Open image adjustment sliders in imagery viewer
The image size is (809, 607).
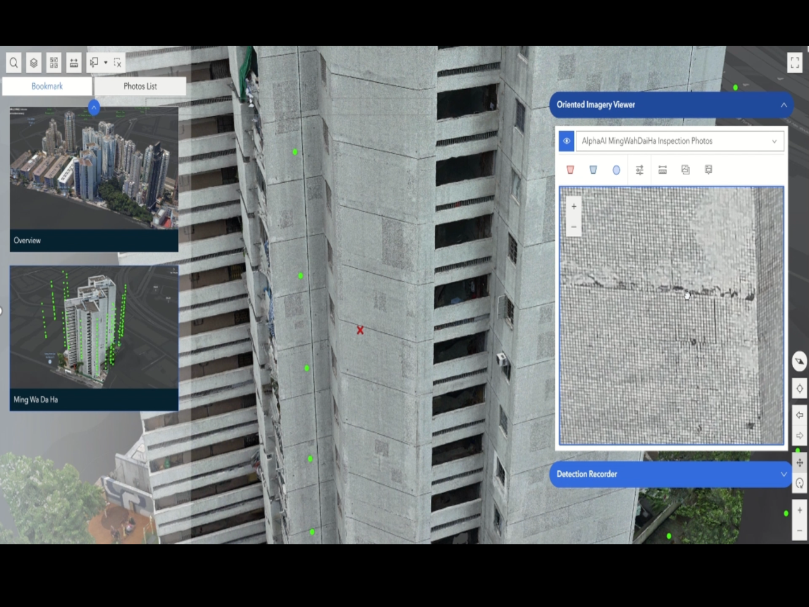(x=640, y=170)
